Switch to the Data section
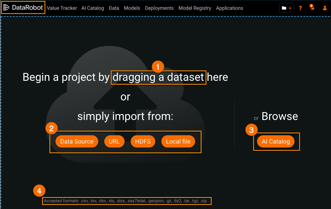 coord(114,8)
